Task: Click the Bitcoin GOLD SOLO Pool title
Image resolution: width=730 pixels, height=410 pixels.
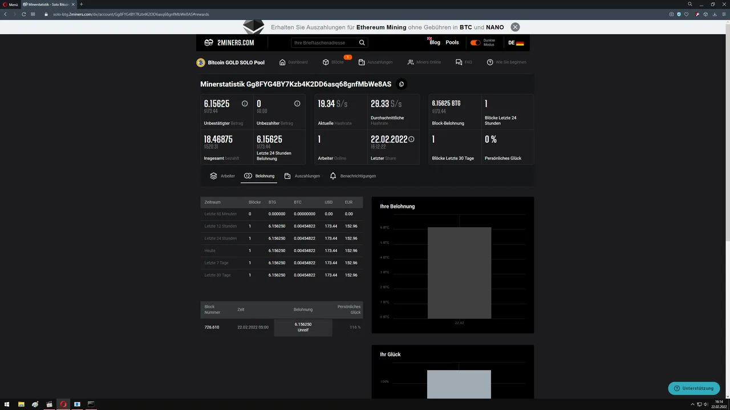Action: (x=236, y=63)
